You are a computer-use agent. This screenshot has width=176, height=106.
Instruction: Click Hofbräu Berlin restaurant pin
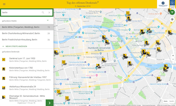coord(161,14)
